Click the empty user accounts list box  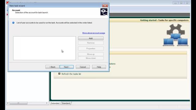(x=44, y=48)
